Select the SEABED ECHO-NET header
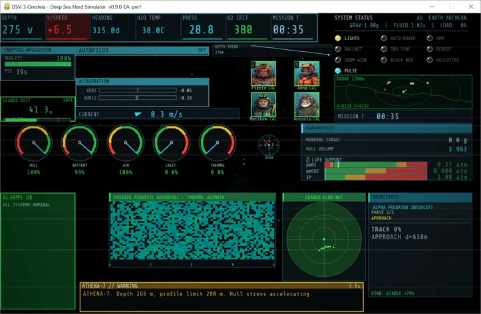This screenshot has width=481, height=314. click(324, 197)
